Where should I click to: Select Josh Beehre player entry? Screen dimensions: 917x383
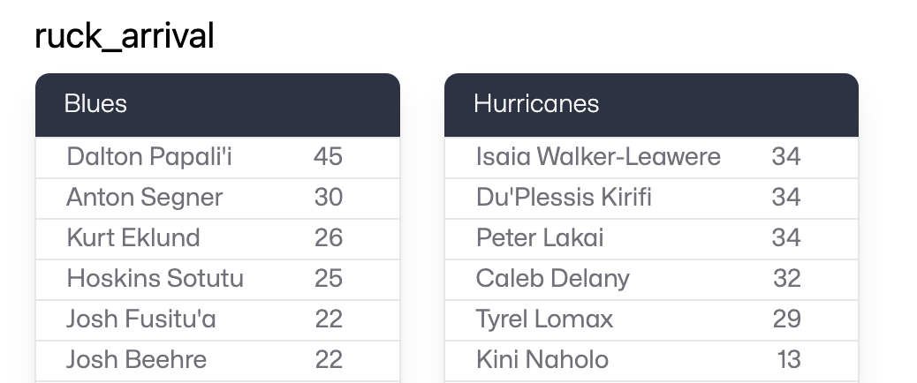(137, 360)
